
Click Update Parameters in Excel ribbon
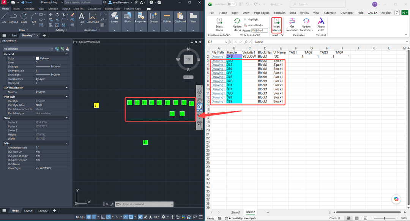[306, 25]
